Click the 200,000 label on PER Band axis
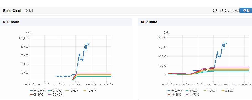 [x=24, y=38]
